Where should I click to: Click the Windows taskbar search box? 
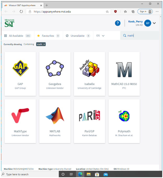(30, 174)
